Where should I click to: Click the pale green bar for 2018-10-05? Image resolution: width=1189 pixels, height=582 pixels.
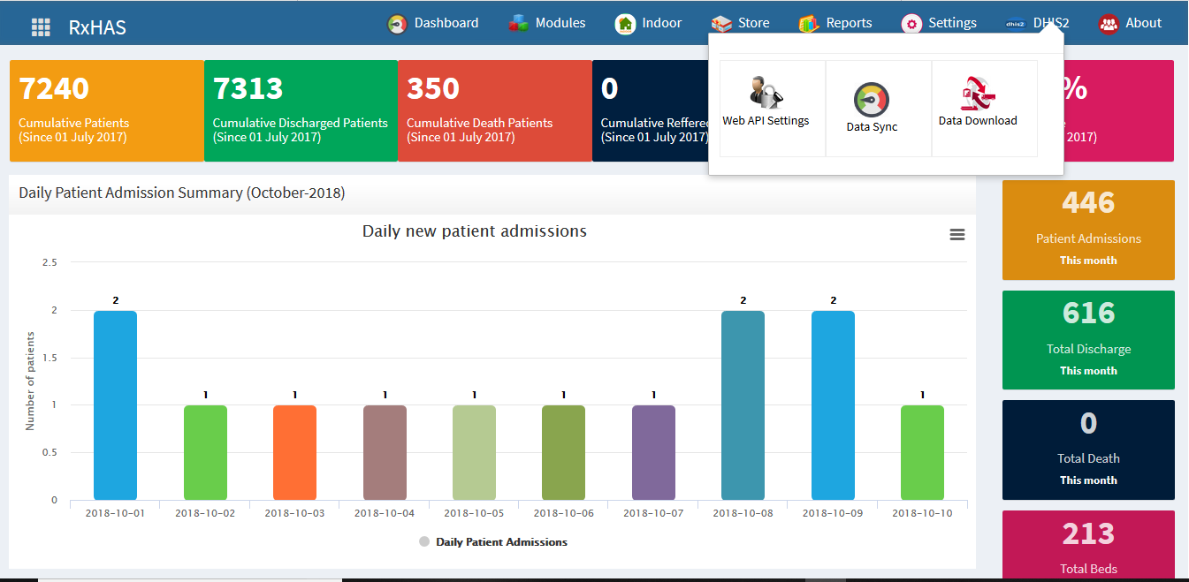[474, 453]
